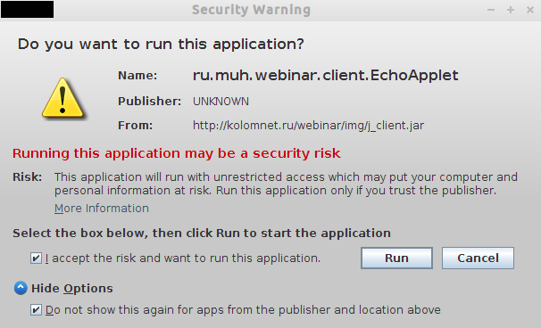Click the red security risk warning heading

click(x=176, y=153)
